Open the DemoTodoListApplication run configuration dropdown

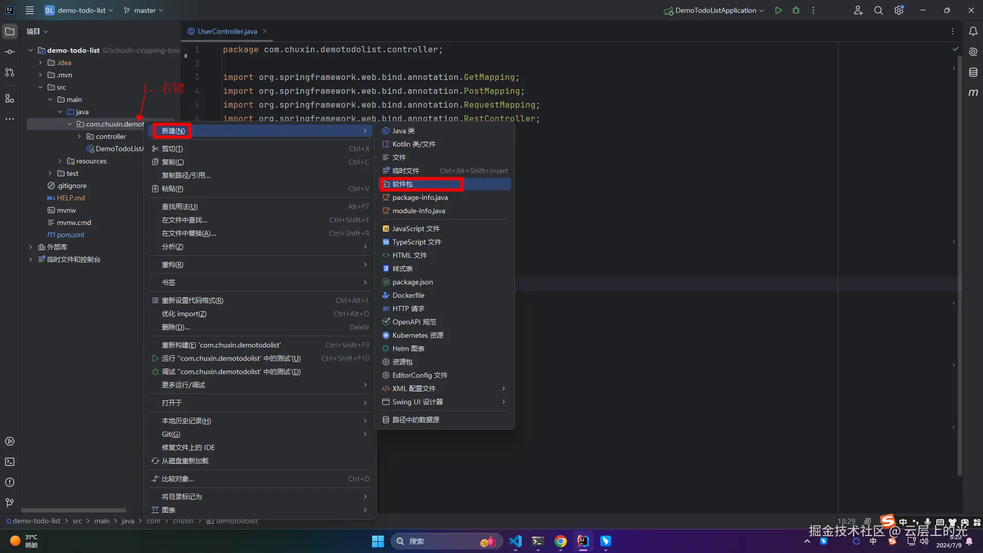coord(713,10)
